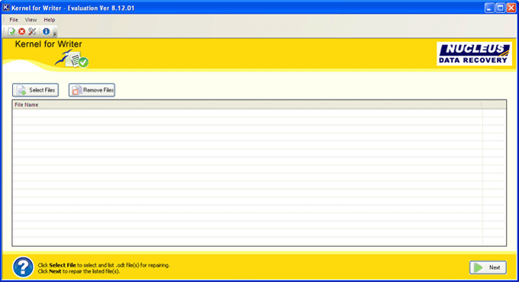Click Next to repair listed files
Image resolution: width=519 pixels, height=282 pixels.
(x=488, y=268)
